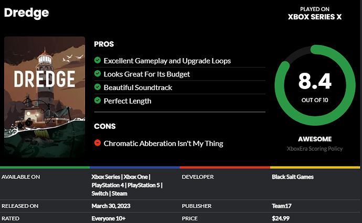Open the Team17 publisher link
This screenshot has width=362, height=223.
[281, 206]
